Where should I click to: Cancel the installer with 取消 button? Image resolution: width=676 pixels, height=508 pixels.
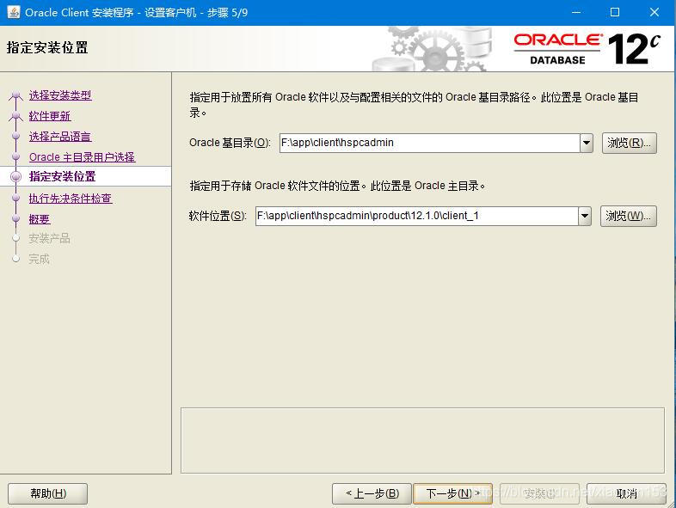click(x=626, y=493)
